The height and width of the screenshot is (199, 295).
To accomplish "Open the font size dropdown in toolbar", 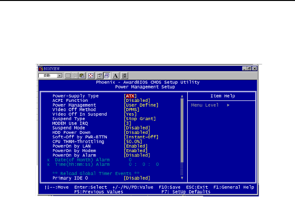I will pyautogui.click(x=60, y=76).
